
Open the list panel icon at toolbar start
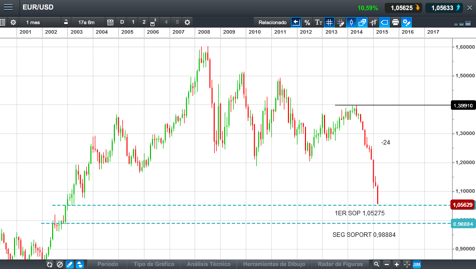3,22
